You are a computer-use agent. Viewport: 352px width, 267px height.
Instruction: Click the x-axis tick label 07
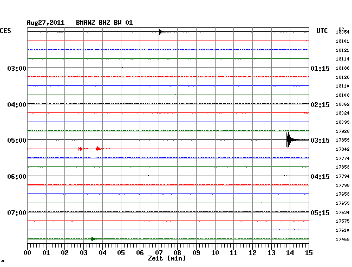pyautogui.click(x=159, y=253)
